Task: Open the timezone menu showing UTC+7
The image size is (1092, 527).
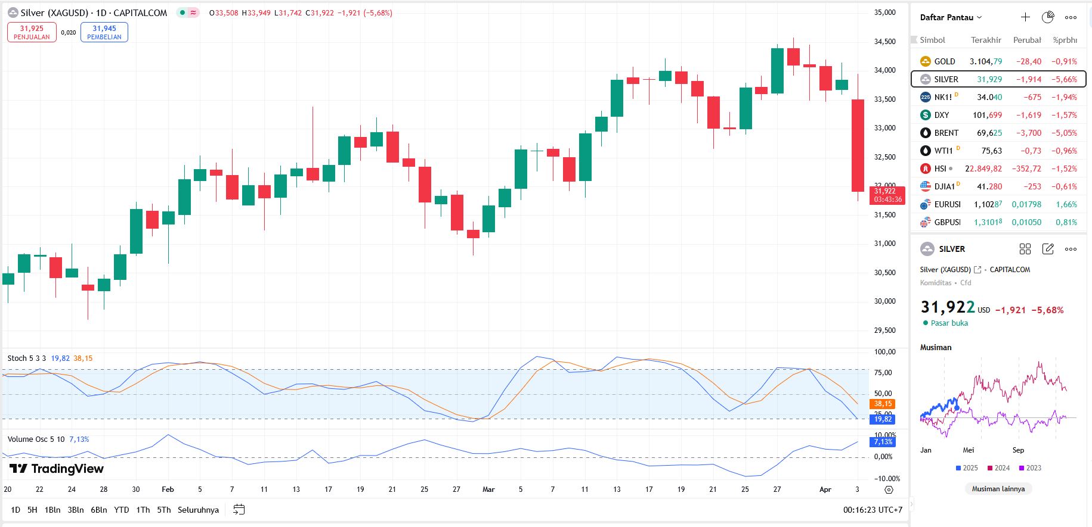Action: [x=873, y=510]
